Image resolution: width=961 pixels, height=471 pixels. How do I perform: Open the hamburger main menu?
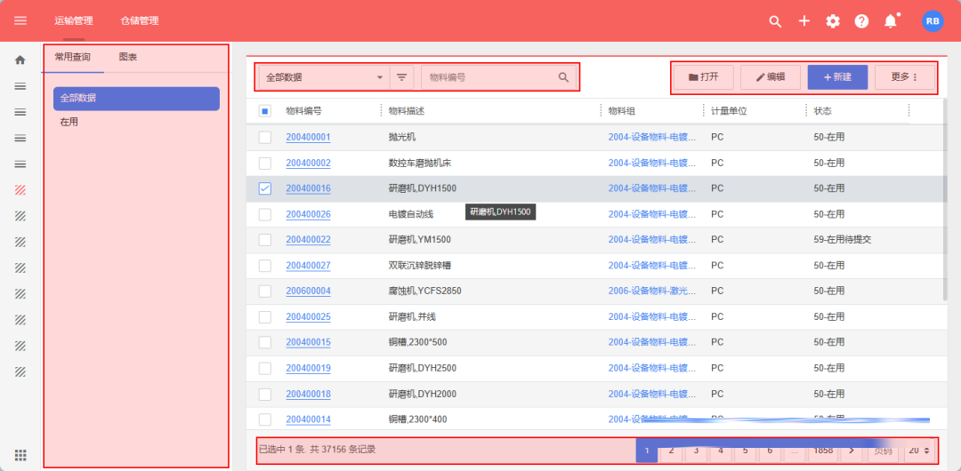(x=20, y=20)
